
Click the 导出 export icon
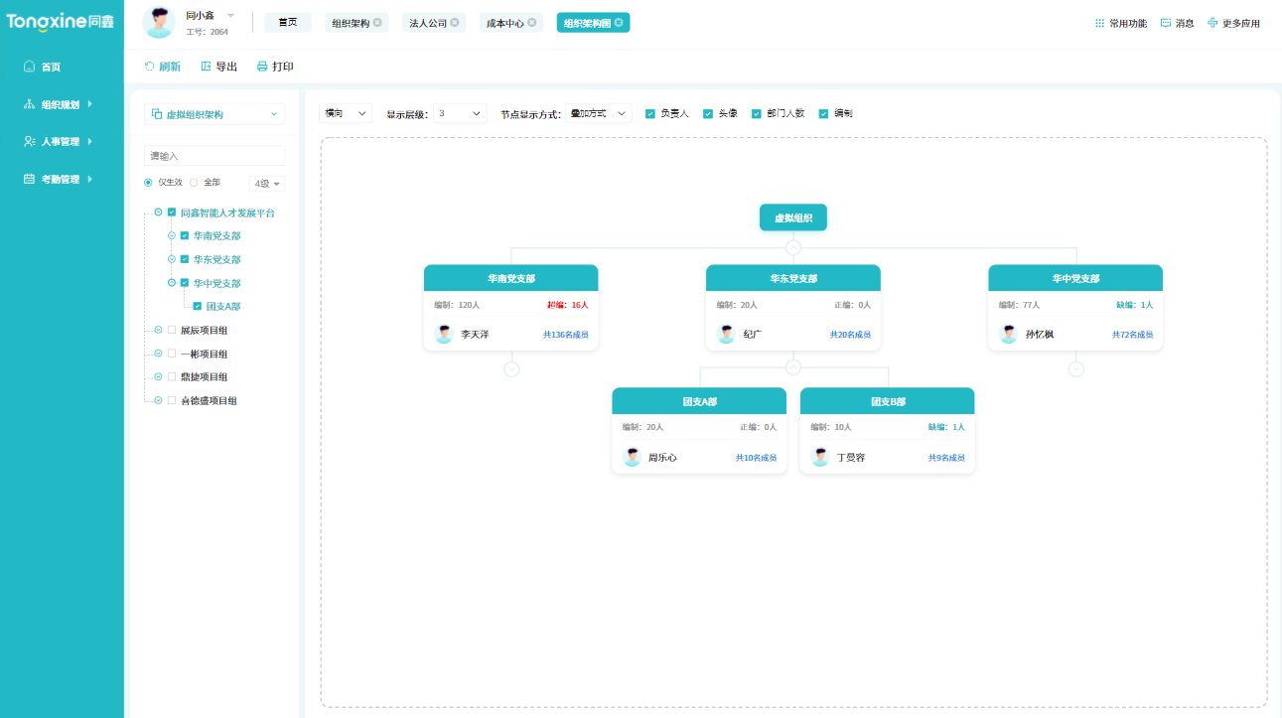pos(206,66)
